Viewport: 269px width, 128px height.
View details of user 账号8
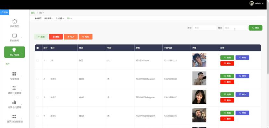click(x=227, y=76)
